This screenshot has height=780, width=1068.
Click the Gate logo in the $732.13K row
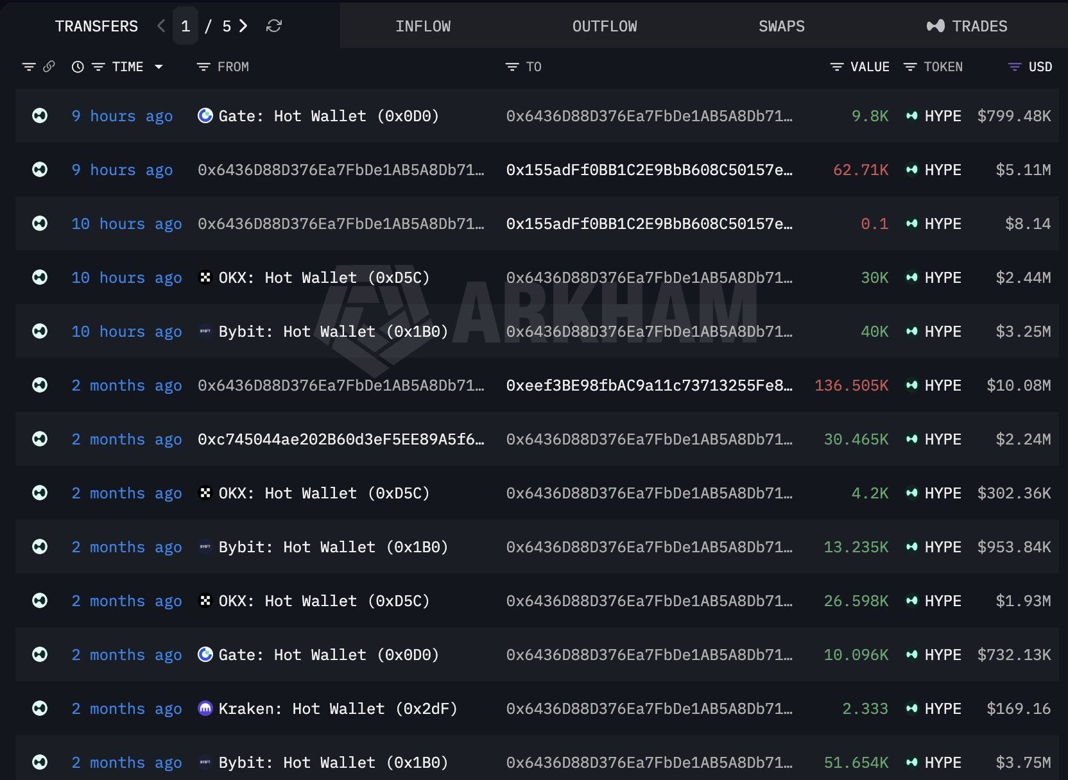[205, 654]
